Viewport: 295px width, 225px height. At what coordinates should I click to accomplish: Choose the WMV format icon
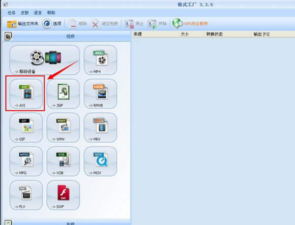63,127
